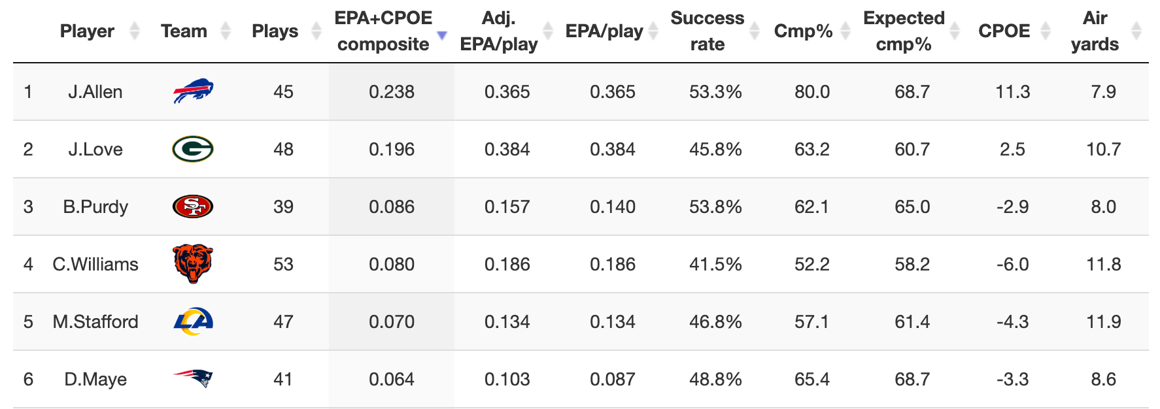The image size is (1160, 409).
Task: Click the Buffalo Bills team logo
Action: (x=193, y=91)
